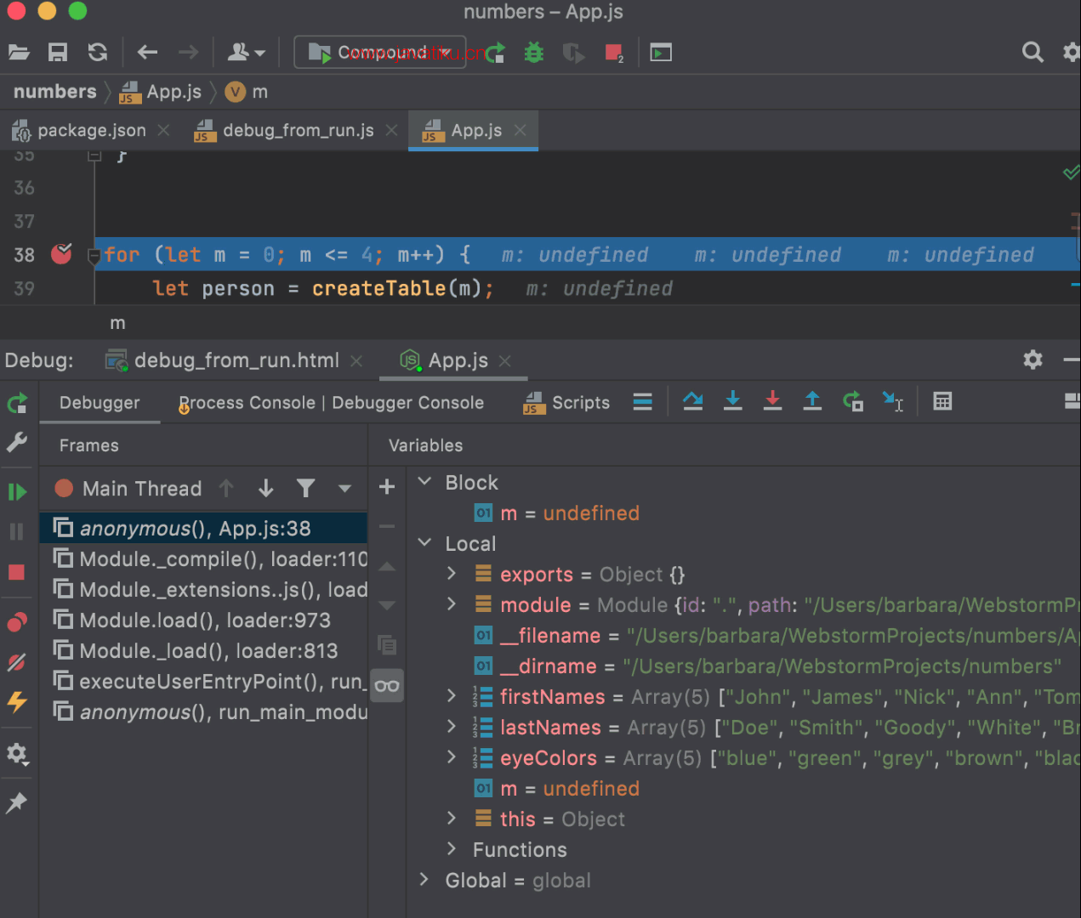Open Process Console | Debugger Console tab

point(331,403)
